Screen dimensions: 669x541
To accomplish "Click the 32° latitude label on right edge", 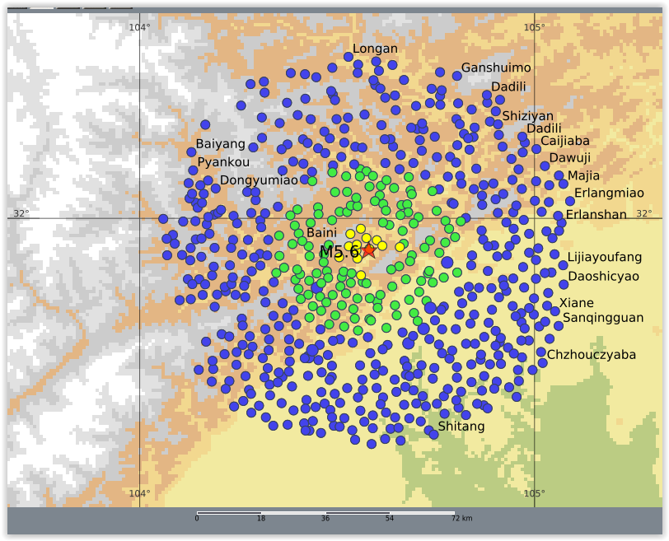I will coord(644,213).
